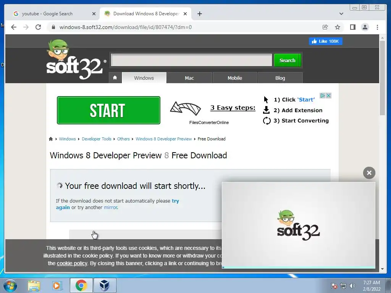Open Windows Explorer from the taskbar
391x293 pixels.
click(x=34, y=285)
